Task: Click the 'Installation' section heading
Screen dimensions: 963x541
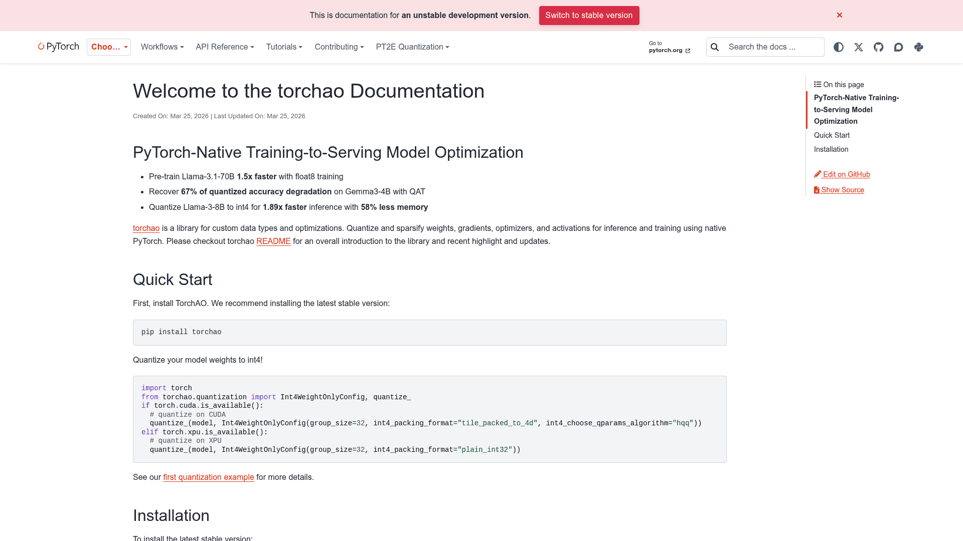Action: [x=171, y=515]
